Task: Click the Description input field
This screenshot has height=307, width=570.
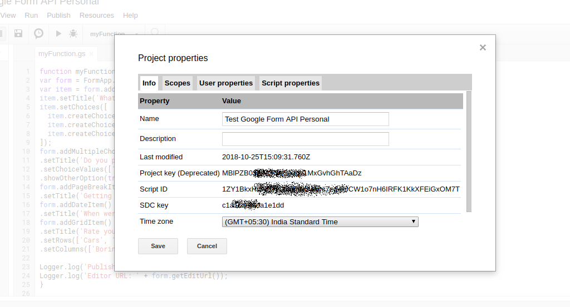Action: tap(306, 139)
